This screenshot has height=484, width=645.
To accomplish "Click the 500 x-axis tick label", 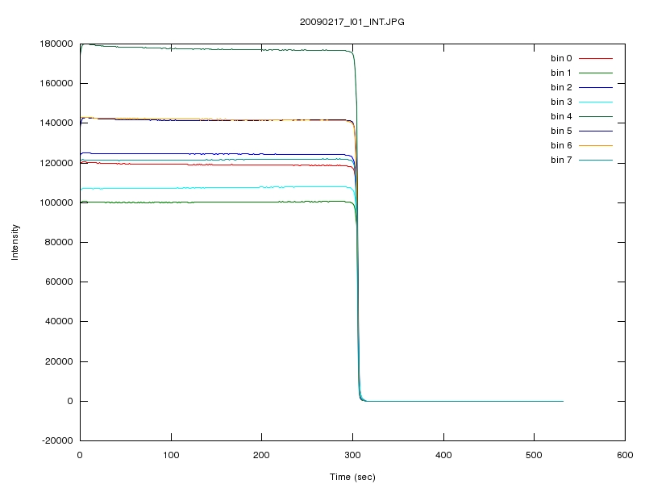I will 534,455.
